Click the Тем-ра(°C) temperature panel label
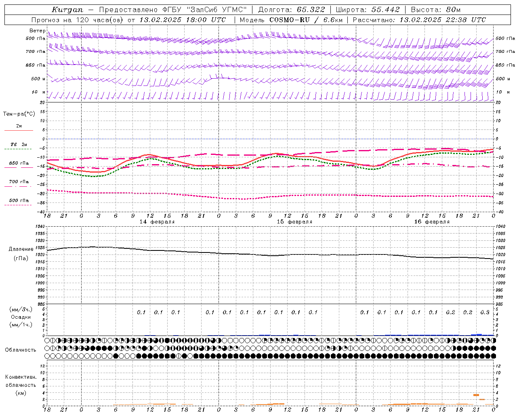Screen dimensions: 517x413 19,114
